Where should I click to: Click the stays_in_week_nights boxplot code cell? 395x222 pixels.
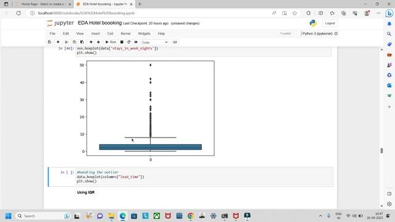[204, 51]
